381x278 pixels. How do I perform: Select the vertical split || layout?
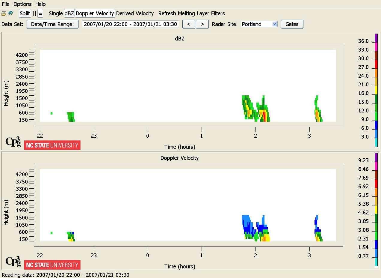[34, 13]
